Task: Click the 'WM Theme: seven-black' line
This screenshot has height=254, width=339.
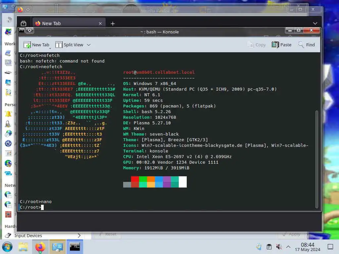Action: 151,134
